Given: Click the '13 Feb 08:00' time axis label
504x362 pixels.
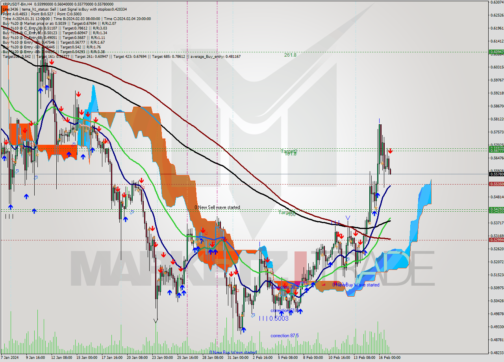Looking at the screenshot, I should coord(364,358).
